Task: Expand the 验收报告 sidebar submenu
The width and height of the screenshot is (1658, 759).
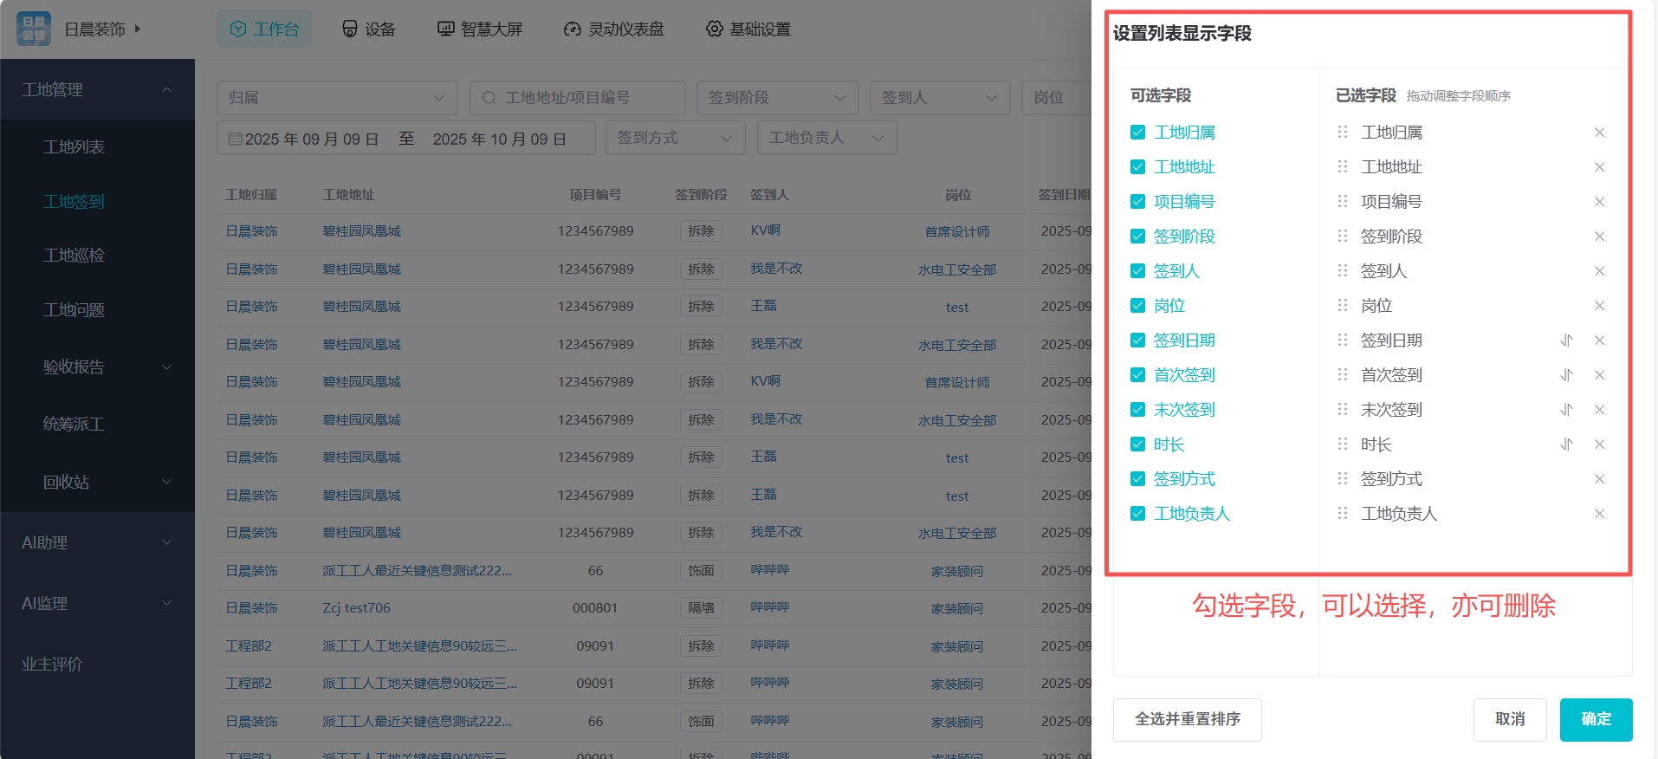Action: pos(97,367)
